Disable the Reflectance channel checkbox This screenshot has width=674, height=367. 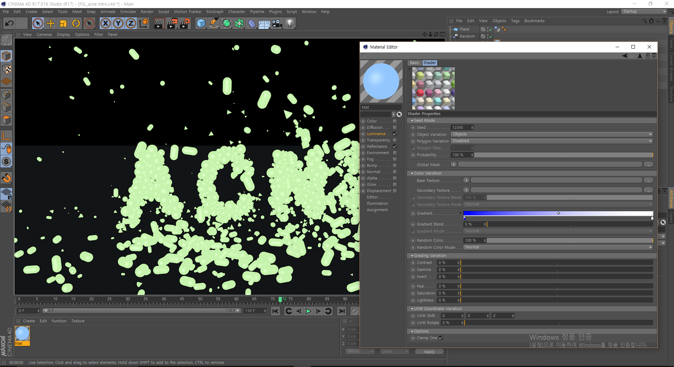click(395, 147)
